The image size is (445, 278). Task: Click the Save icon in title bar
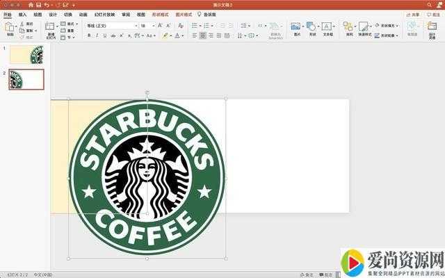(38, 5)
